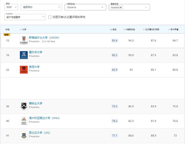Click the 5+ QS Stars label
185x144 pixels.
(50, 41)
